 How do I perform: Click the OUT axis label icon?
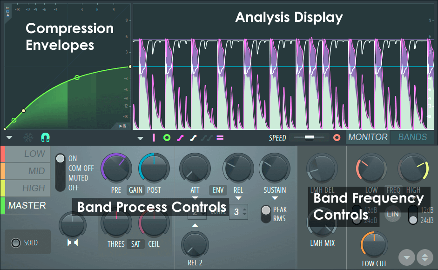(8, 11)
